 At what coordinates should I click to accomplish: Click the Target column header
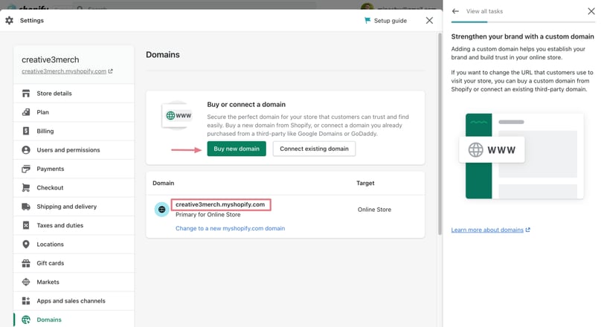coord(365,183)
